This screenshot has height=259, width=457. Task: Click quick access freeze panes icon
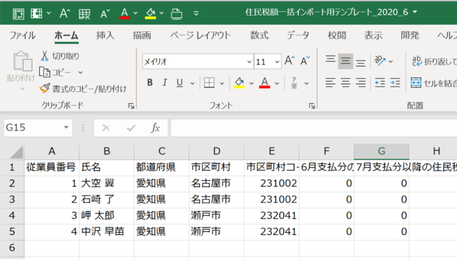[37, 14]
